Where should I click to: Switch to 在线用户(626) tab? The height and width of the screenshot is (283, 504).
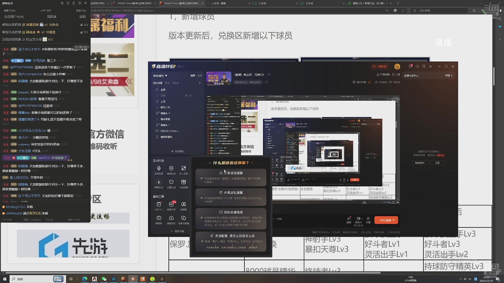tap(14, 17)
